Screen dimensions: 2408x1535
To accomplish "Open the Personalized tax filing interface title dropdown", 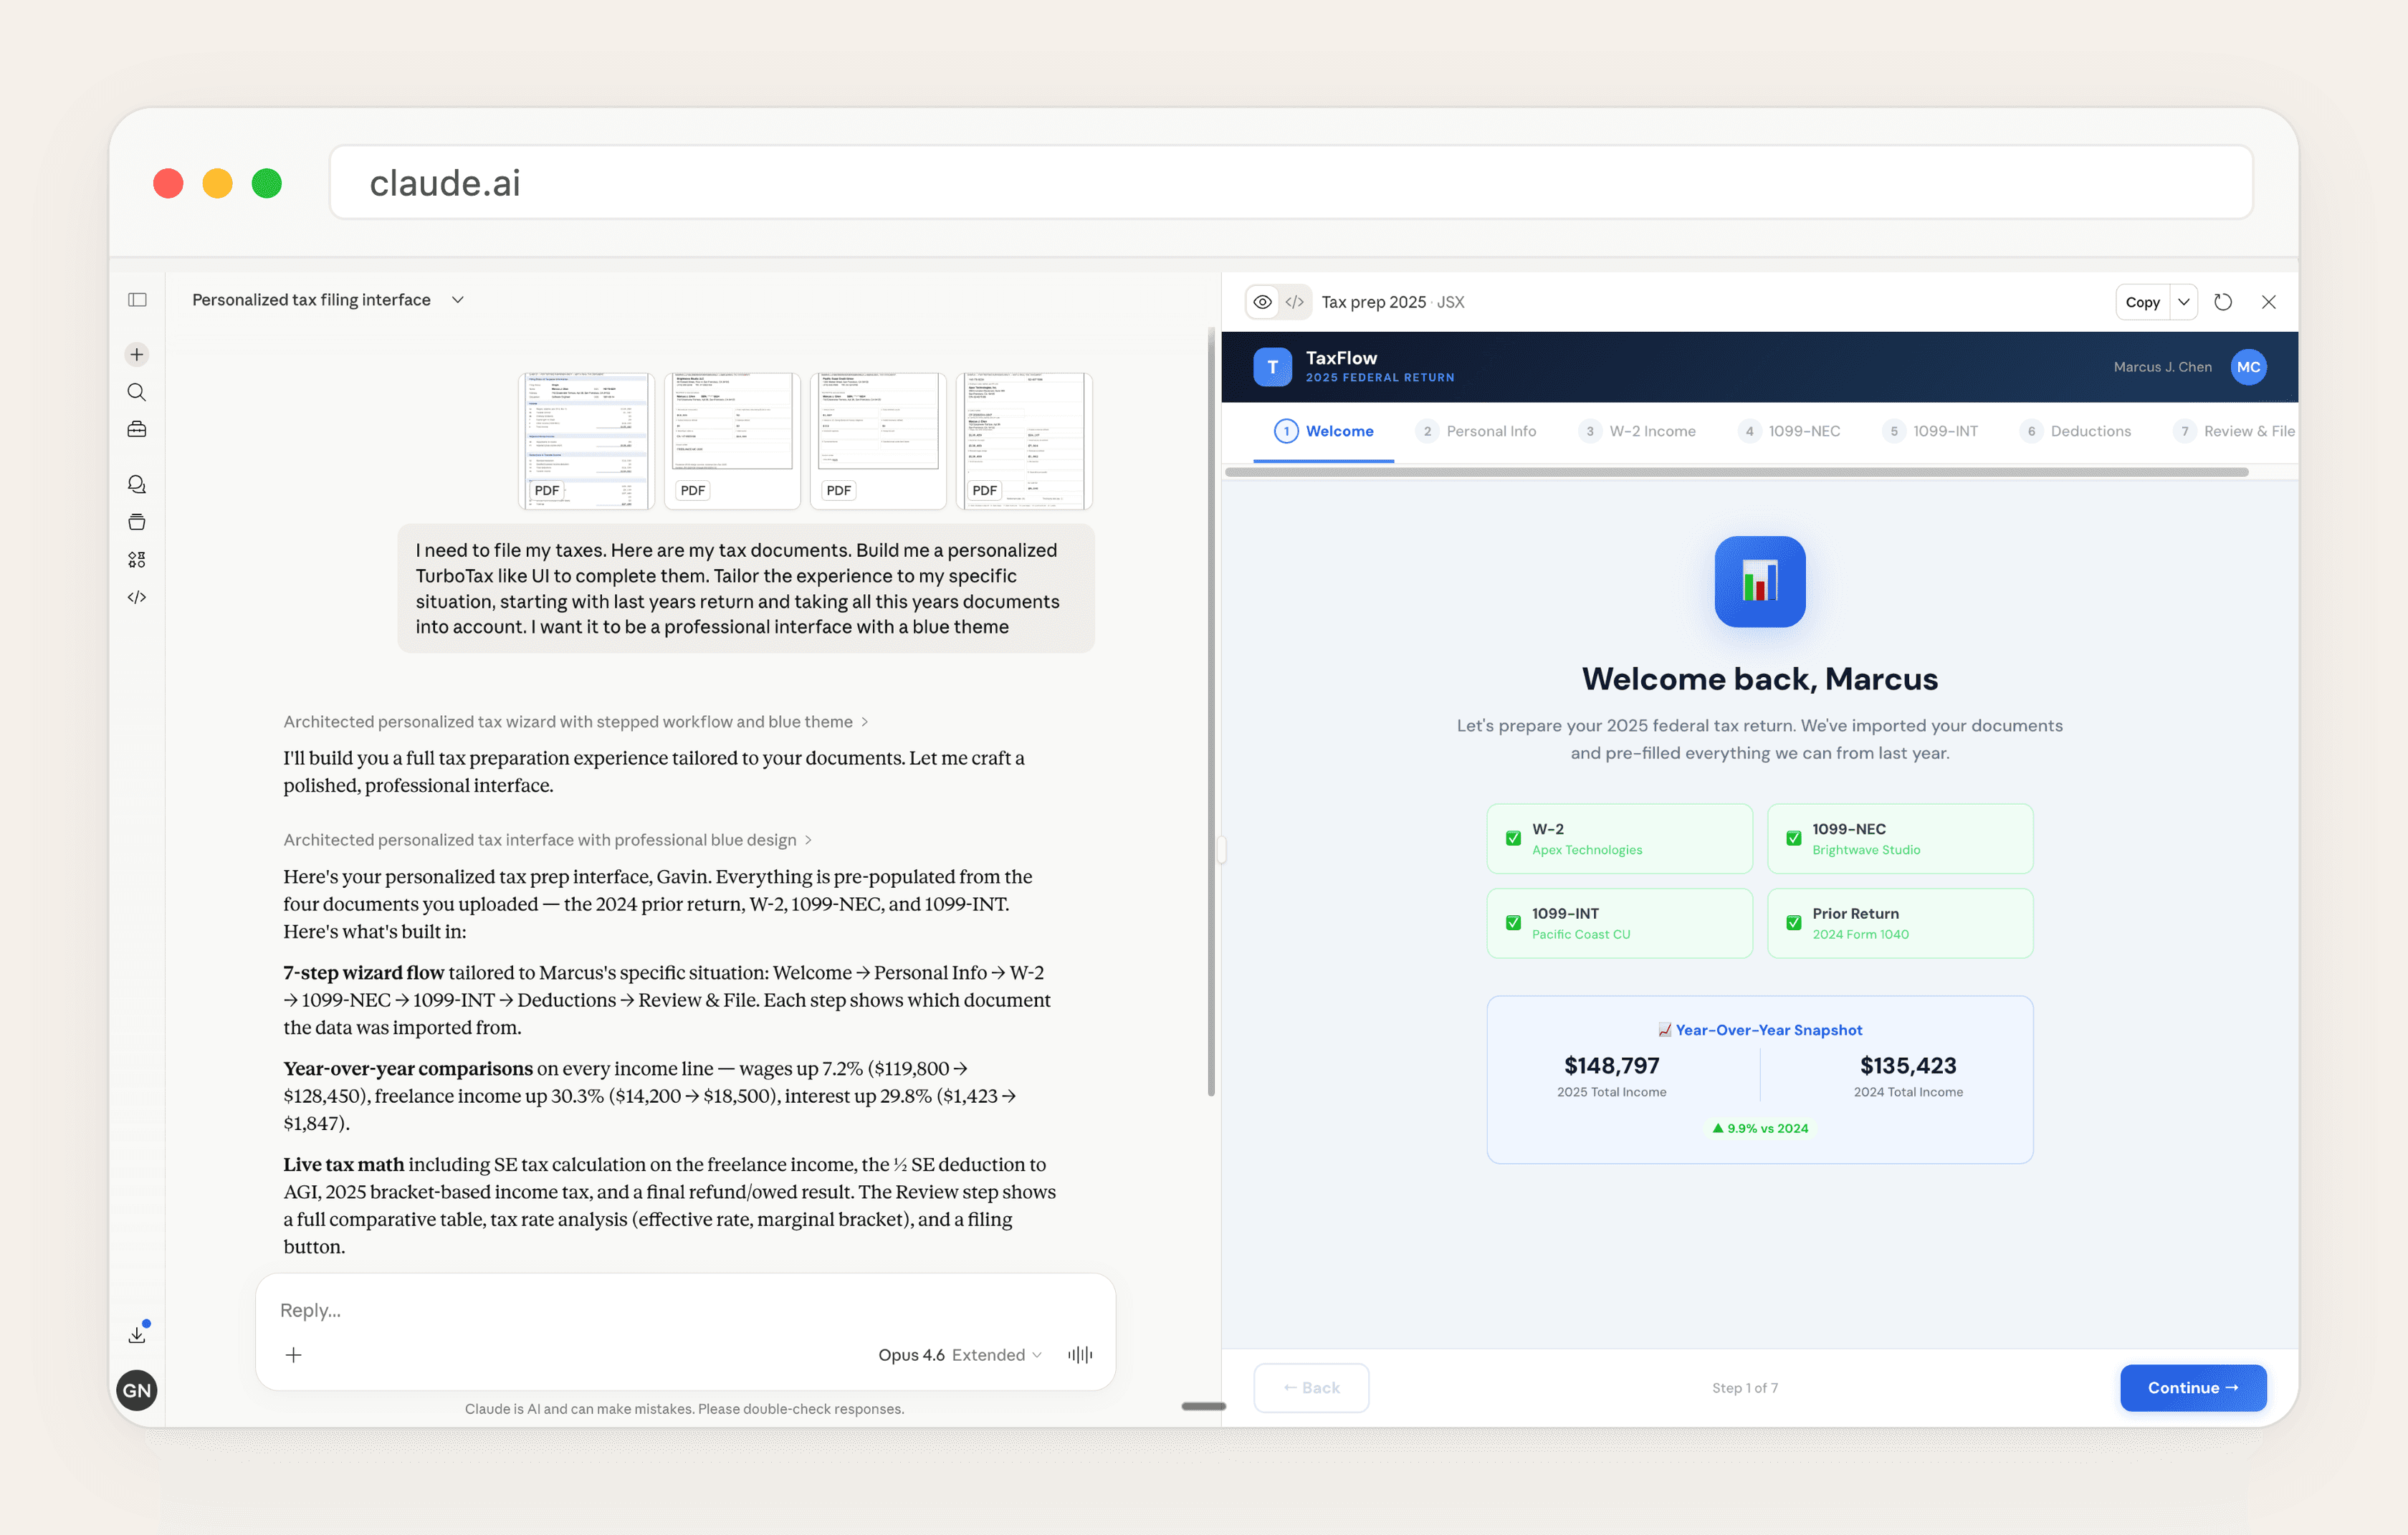I will (x=457, y=299).
